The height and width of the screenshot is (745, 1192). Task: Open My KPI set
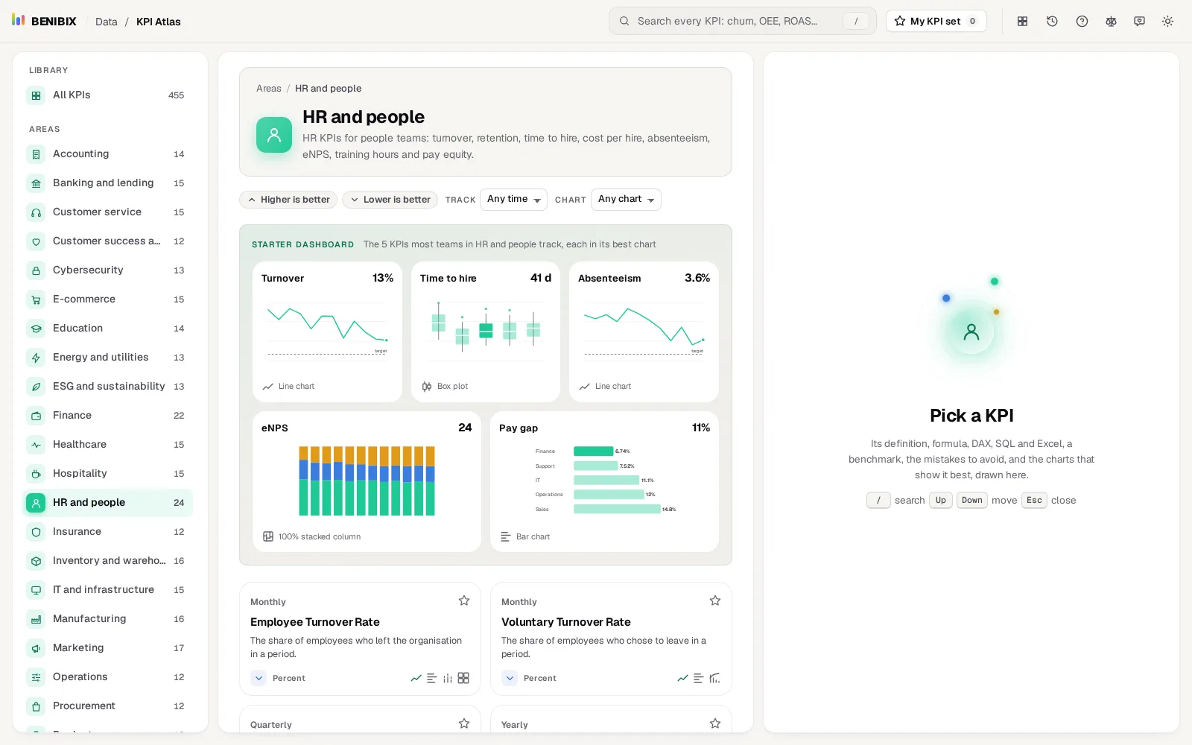pos(936,21)
